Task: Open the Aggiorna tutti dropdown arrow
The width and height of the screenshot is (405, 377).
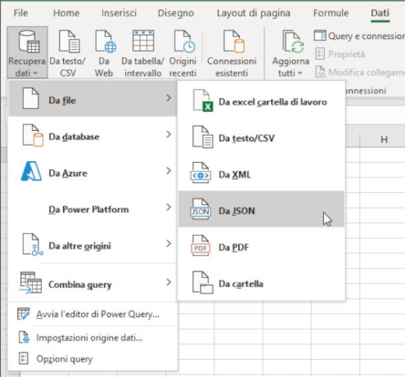Action: 299,73
